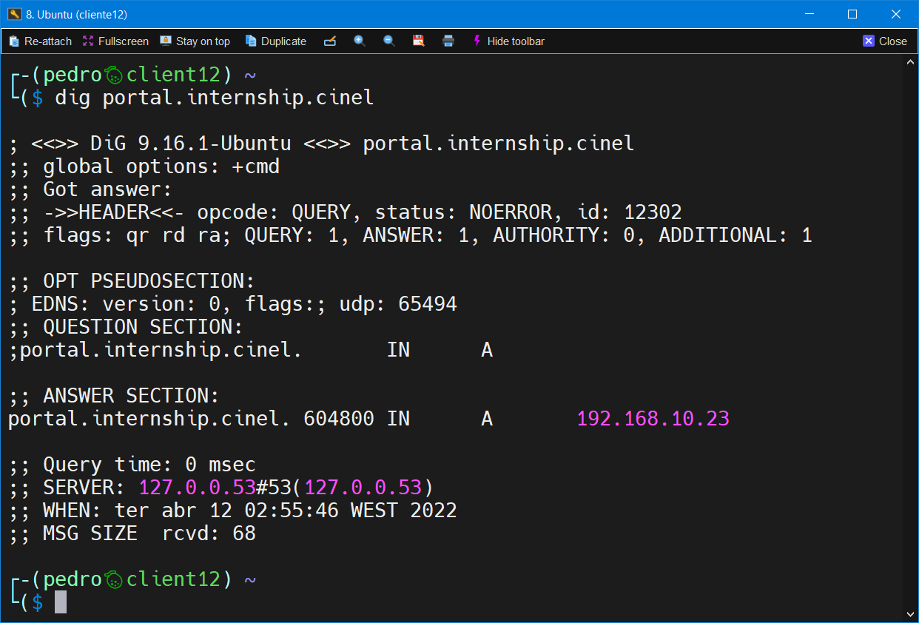Hide the toolbar via Hide toolbar option
The height and width of the screenshot is (623, 919).
coord(516,41)
